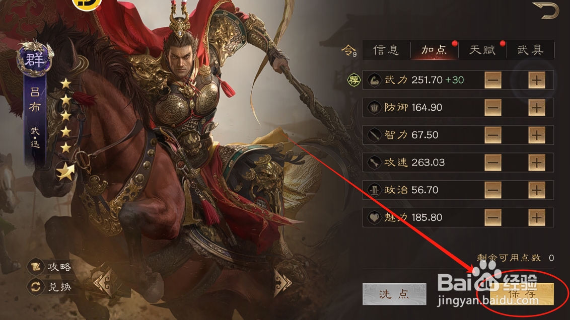
Task: Open the 天赋 tab
Action: [482, 50]
